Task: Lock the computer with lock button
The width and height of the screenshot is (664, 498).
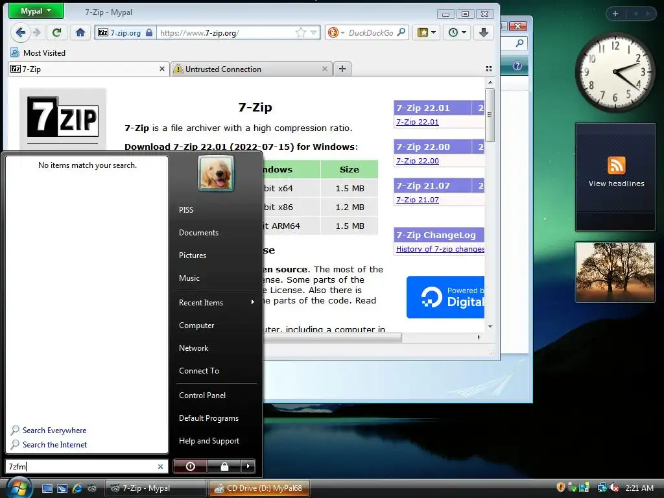Action: tap(224, 466)
